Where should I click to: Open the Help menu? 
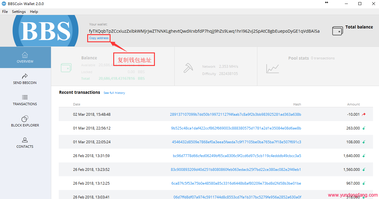tap(34, 12)
